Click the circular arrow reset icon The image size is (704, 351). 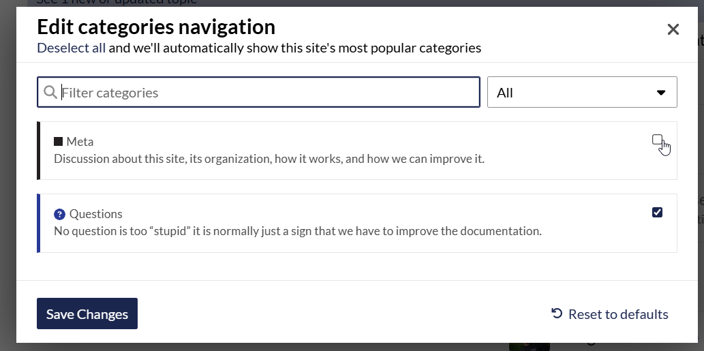[557, 314]
